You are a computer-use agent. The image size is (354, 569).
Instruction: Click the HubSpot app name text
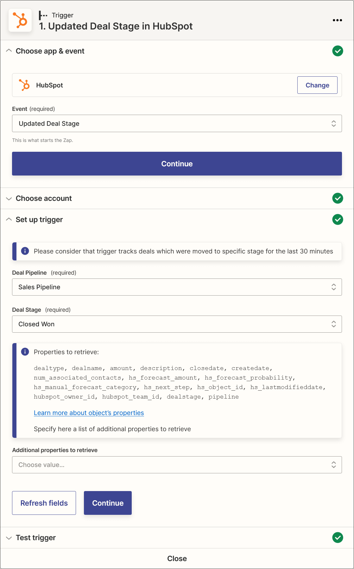[49, 85]
